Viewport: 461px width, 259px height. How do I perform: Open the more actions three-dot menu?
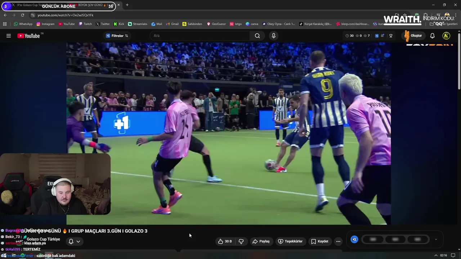[x=338, y=241]
